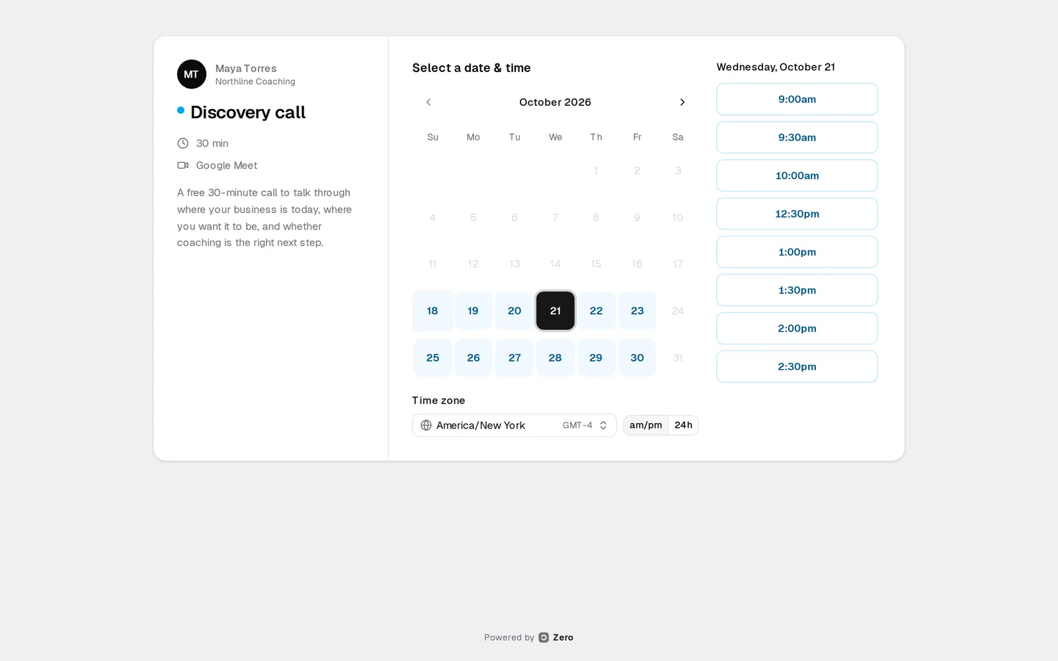Image resolution: width=1058 pixels, height=661 pixels.
Task: Click the Powered by Zero link
Action: (x=529, y=637)
